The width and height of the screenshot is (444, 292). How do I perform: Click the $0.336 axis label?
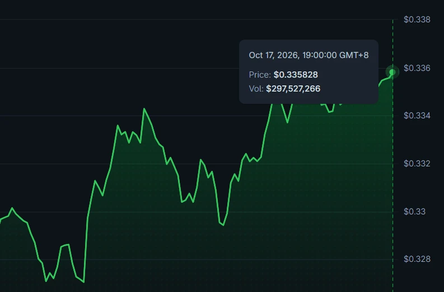coord(417,68)
